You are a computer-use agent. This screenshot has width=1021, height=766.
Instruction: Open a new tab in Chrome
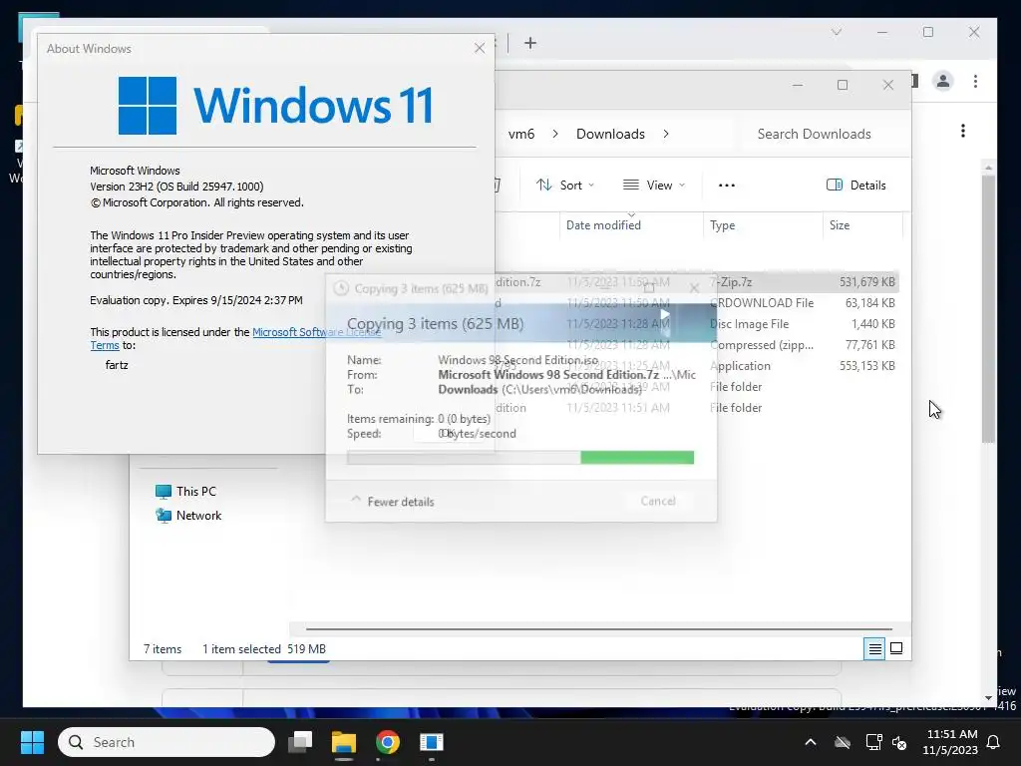point(530,43)
